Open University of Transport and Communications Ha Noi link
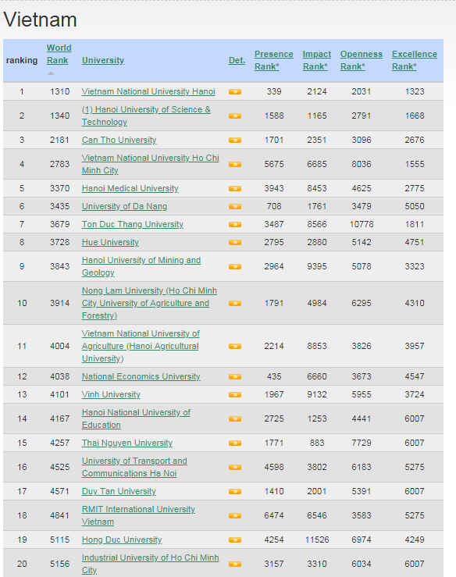This screenshot has height=577, width=456. (134, 468)
